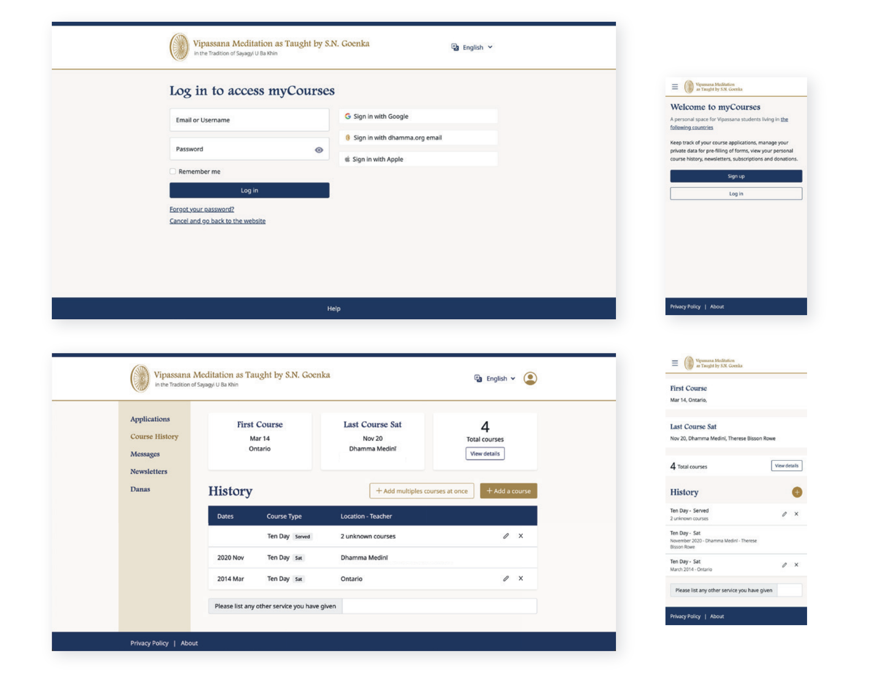The image size is (870, 683).
Task: Edit the 2 unknown courses row with the pencil icon
Action: pyautogui.click(x=506, y=536)
